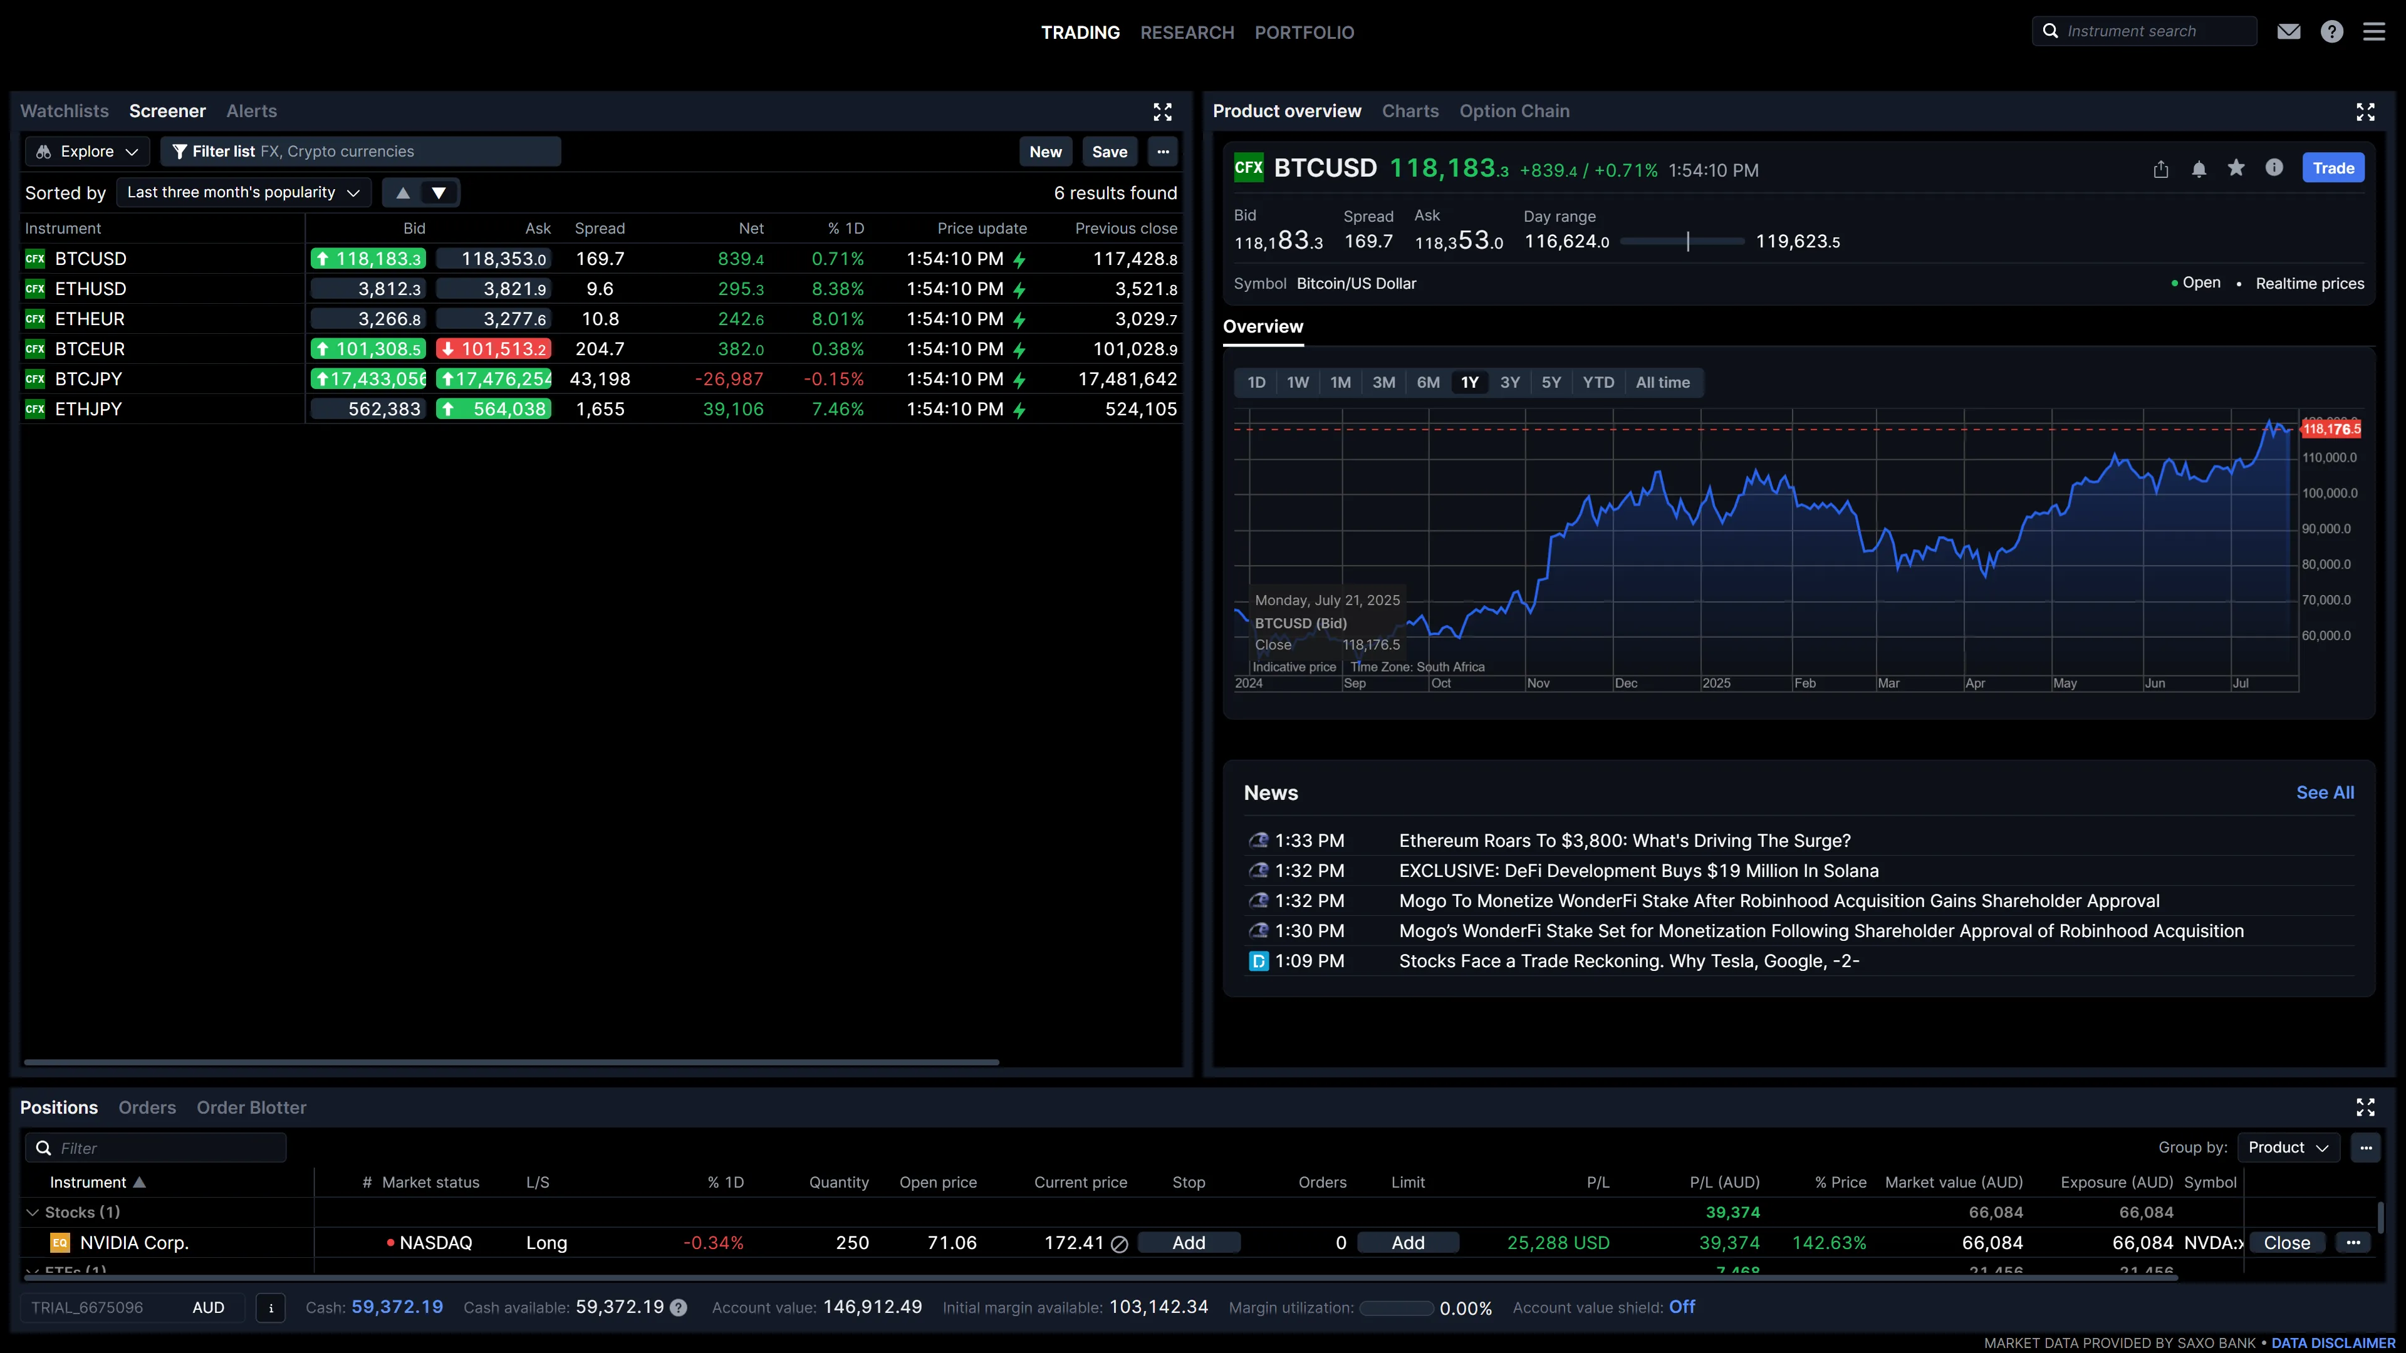This screenshot has height=1353, width=2406.
Task: Click the BTCUSD CFX badge in header
Action: pos(1248,168)
